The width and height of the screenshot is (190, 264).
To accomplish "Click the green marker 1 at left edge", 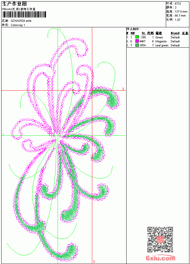I will pyautogui.click(x=3, y=134).
